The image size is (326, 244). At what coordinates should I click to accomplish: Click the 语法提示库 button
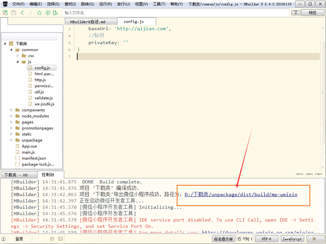click(224, 239)
